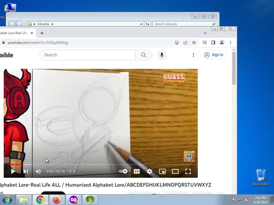This screenshot has width=274, height=205.
Task: Open green Windows-flag app in taskbar
Action: click(90, 200)
